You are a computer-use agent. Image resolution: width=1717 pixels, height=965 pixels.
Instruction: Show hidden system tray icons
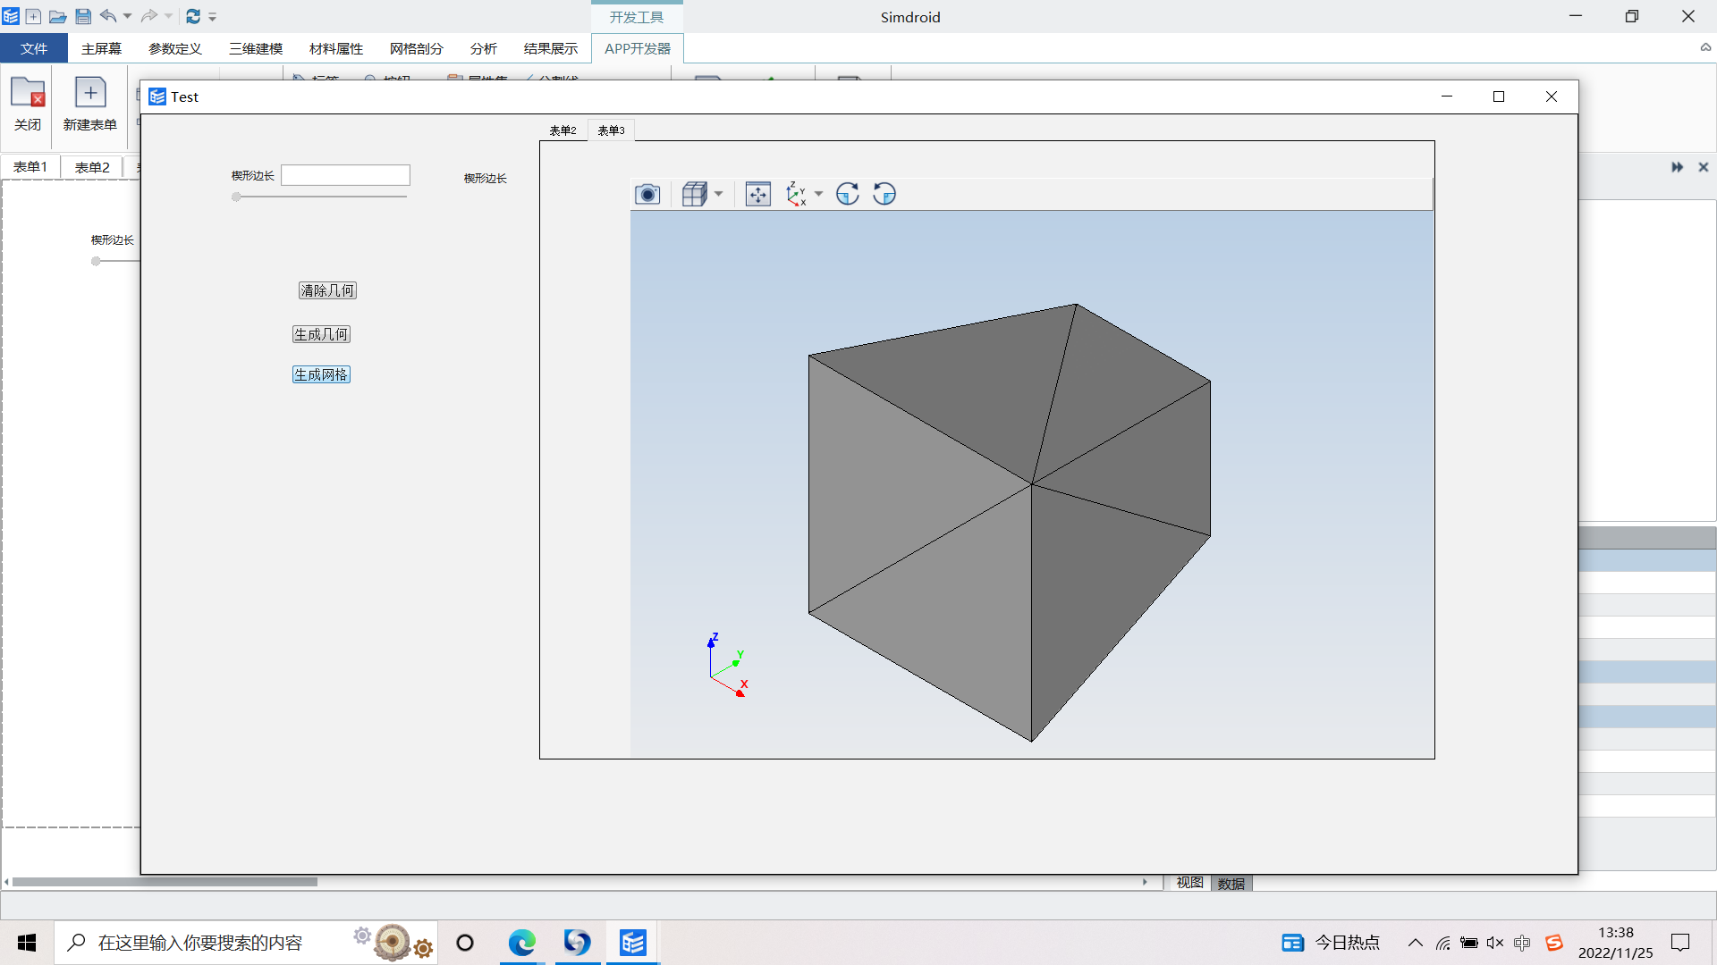pos(1416,943)
